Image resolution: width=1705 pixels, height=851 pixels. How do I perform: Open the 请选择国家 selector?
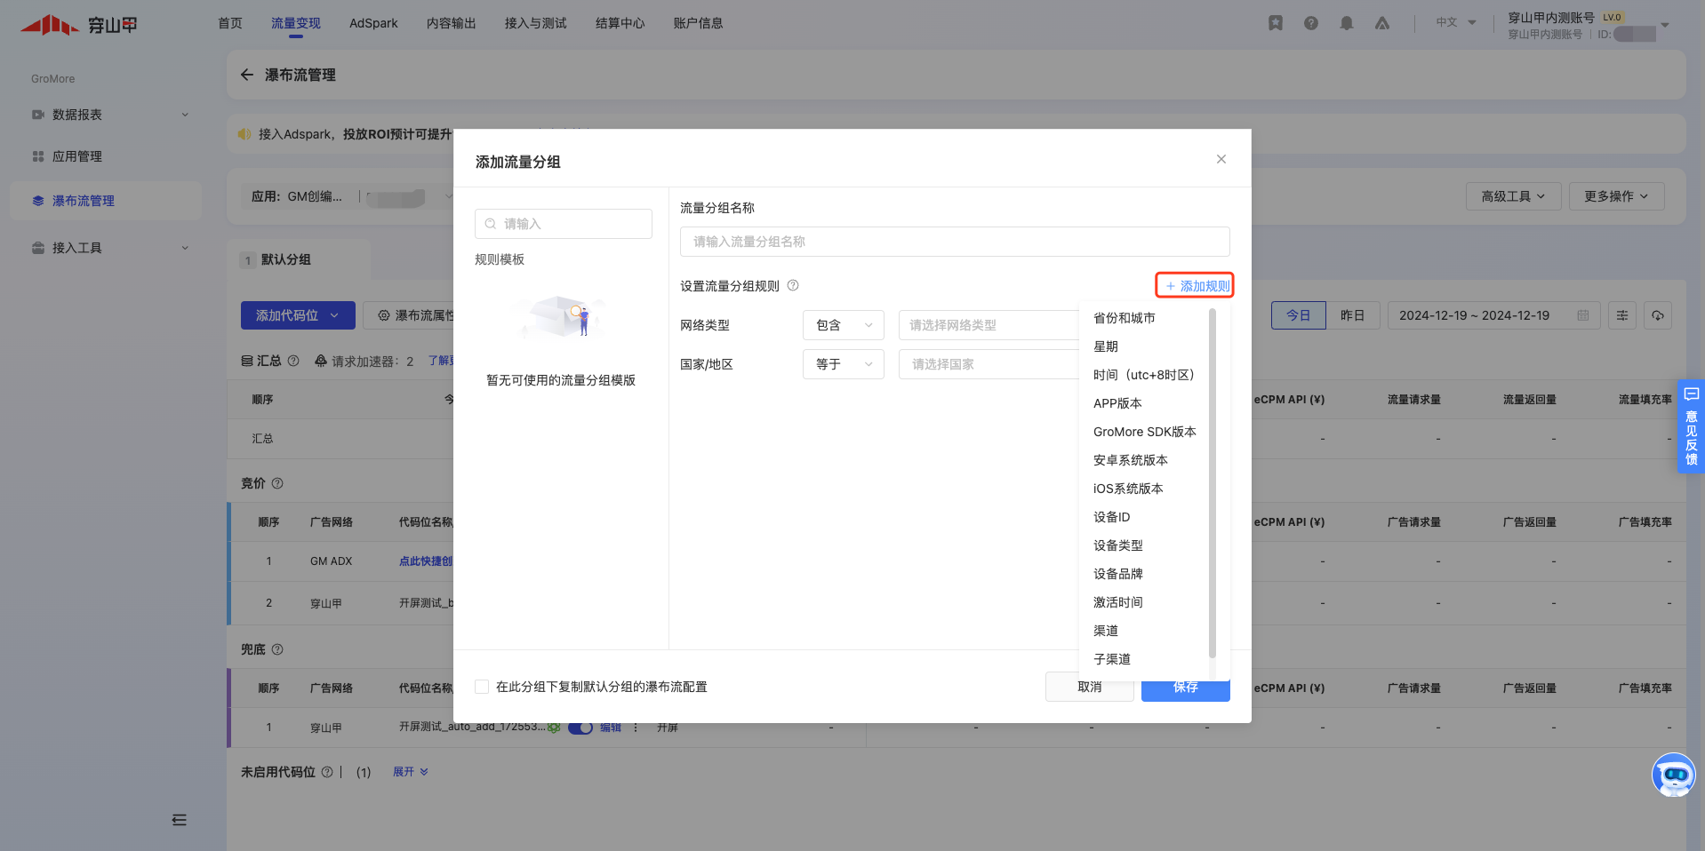pos(989,364)
